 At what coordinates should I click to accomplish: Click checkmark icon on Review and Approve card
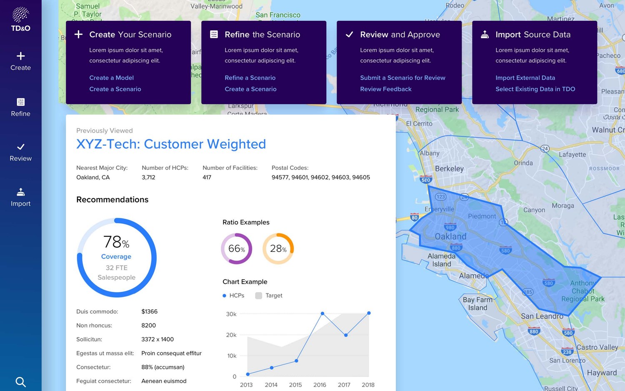tap(350, 34)
